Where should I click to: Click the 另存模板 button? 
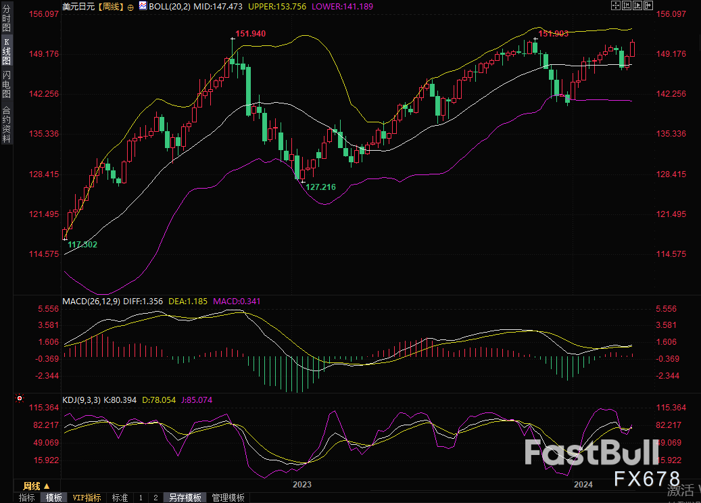(x=185, y=498)
